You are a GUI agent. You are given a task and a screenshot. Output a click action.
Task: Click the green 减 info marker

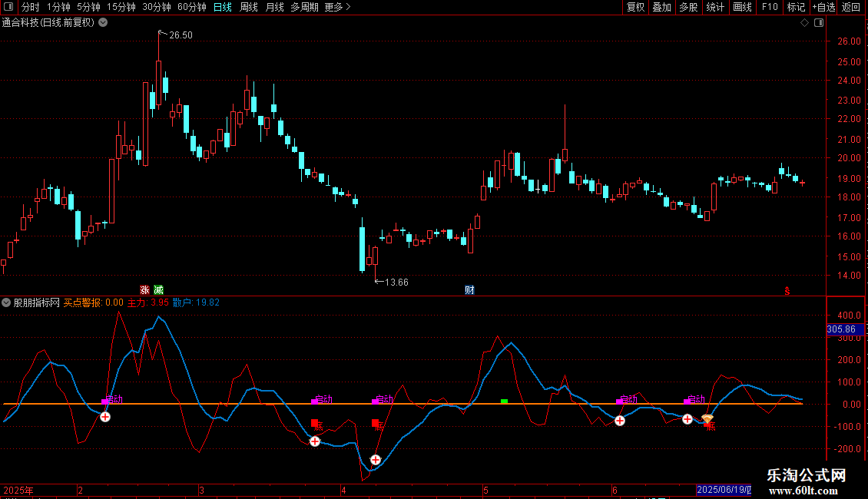coord(158,290)
